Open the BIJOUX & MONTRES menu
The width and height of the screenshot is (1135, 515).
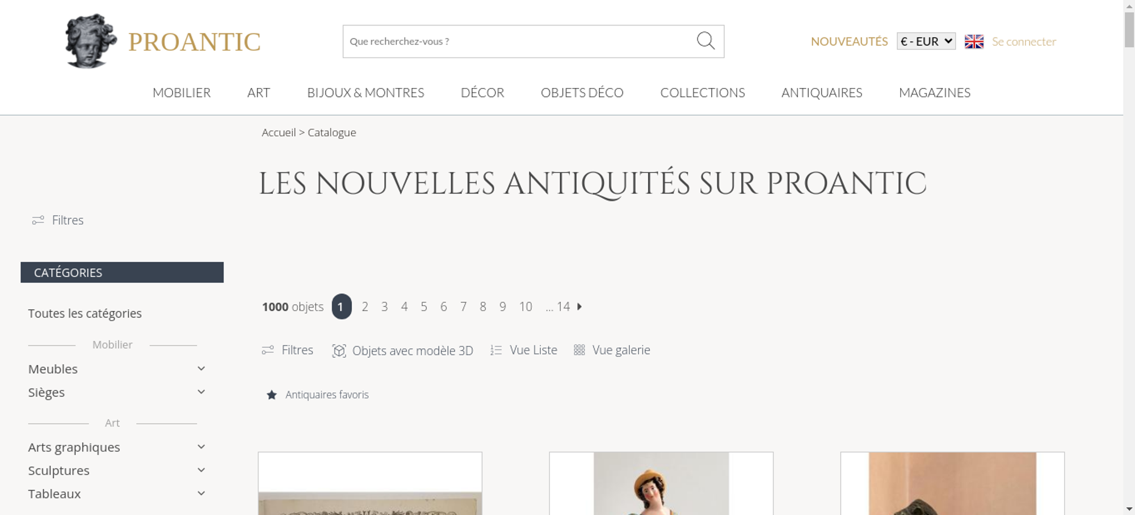point(365,92)
